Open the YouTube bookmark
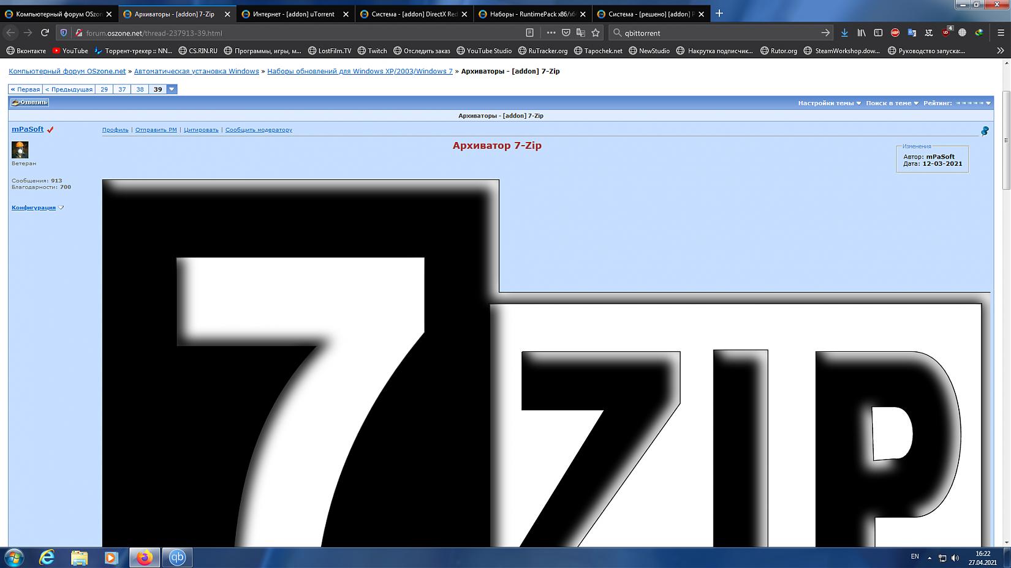The width and height of the screenshot is (1011, 568). click(70, 51)
